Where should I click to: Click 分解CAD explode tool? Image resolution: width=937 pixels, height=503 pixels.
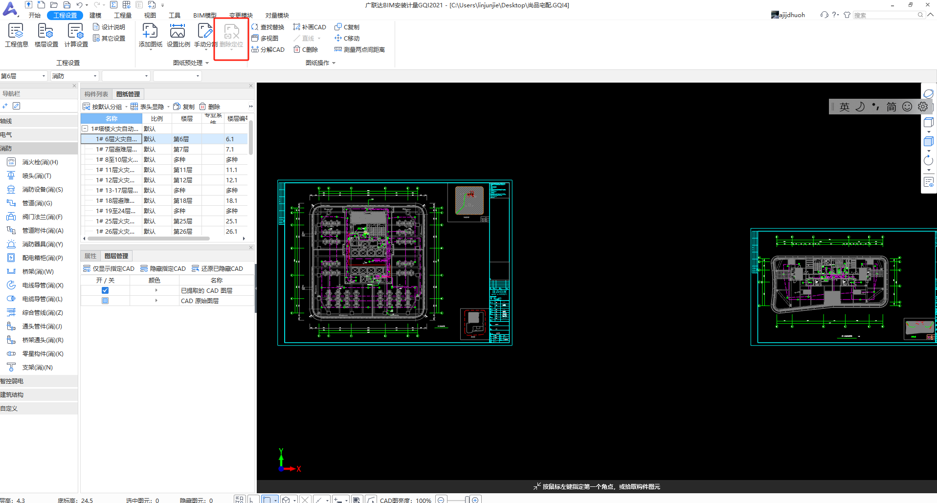268,49
